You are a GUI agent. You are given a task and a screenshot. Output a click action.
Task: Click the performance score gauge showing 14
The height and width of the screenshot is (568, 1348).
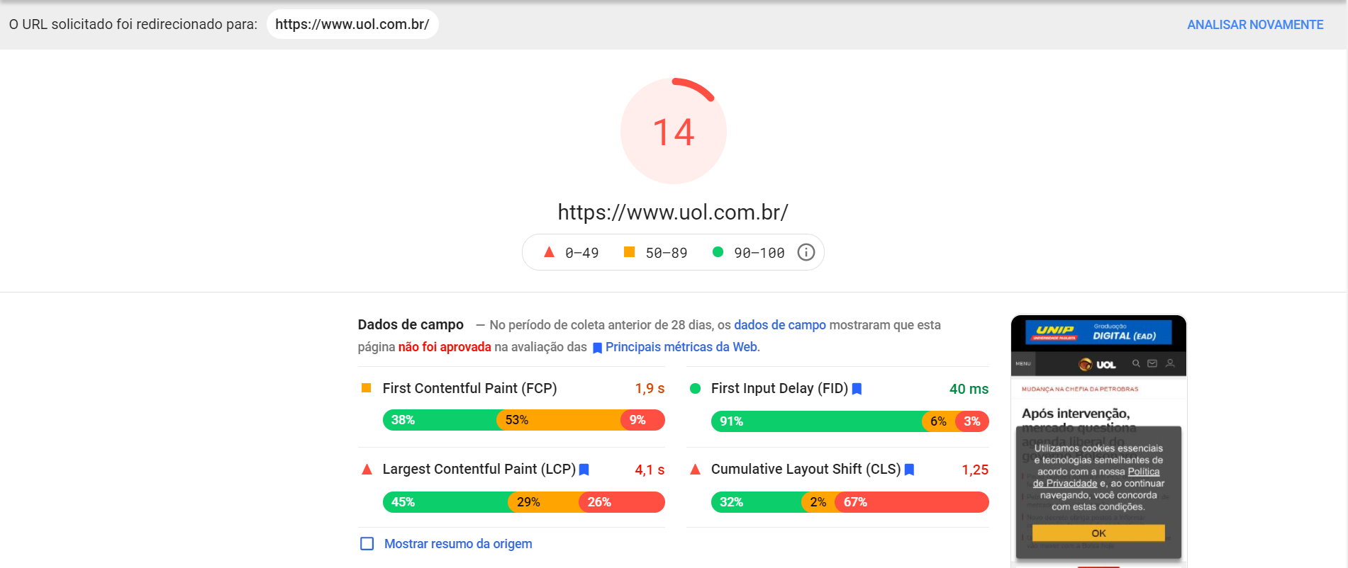(x=674, y=131)
